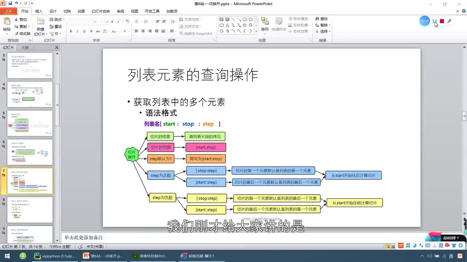Switch to the Slide Show (幻灯片放映) tab
Image resolution: width=467 pixels, height=262 pixels.
point(101,11)
